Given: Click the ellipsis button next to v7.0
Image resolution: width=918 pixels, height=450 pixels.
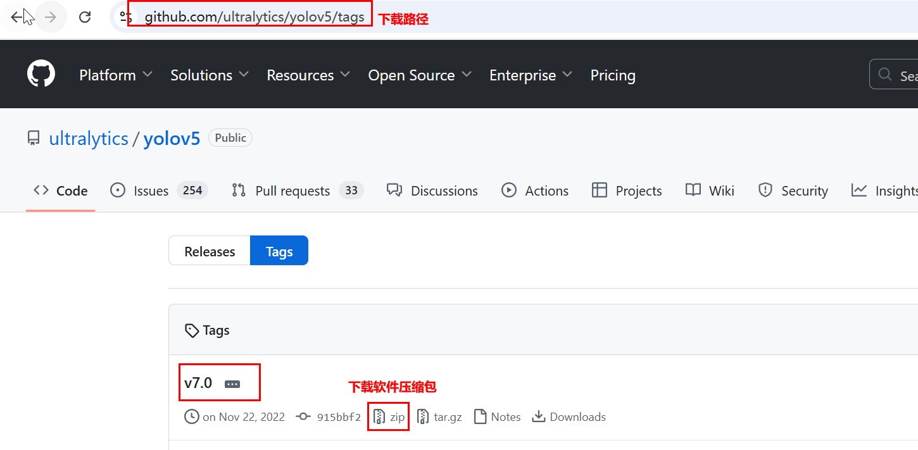Looking at the screenshot, I should coord(232,384).
